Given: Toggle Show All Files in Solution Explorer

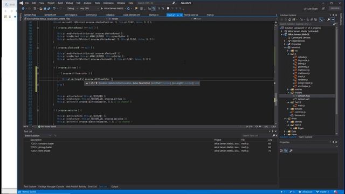Looking at the screenshot, I should click(315, 19).
